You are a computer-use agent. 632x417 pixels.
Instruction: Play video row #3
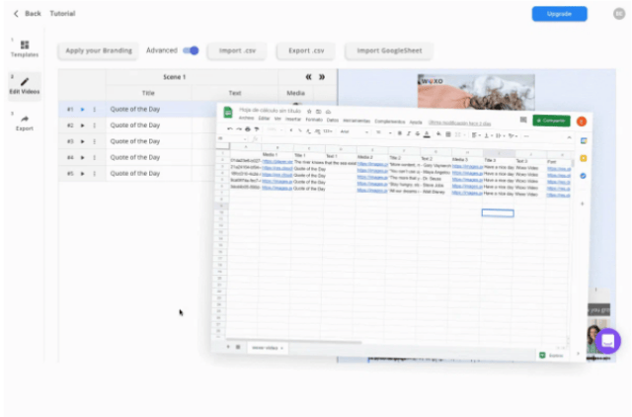coord(83,141)
